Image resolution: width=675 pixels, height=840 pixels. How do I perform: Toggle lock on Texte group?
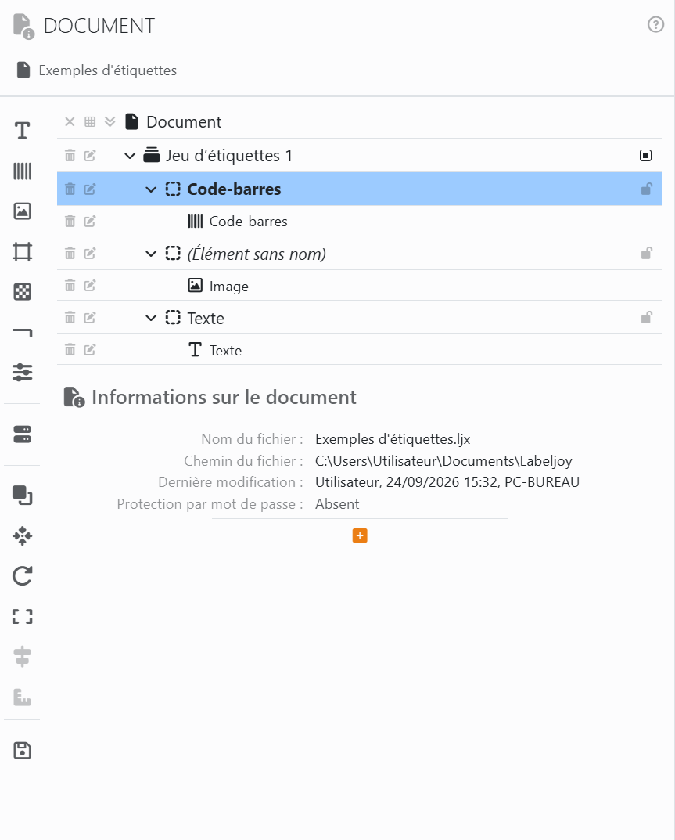[646, 317]
